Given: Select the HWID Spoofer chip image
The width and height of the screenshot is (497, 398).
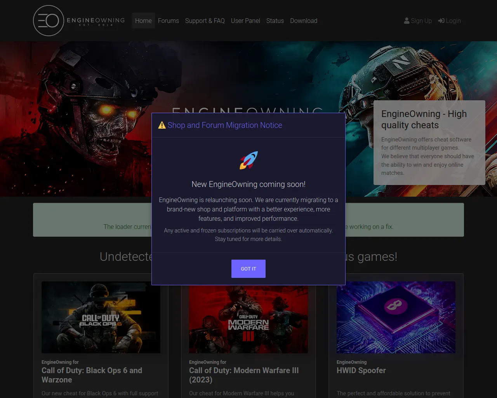Looking at the screenshot, I should tap(396, 317).
